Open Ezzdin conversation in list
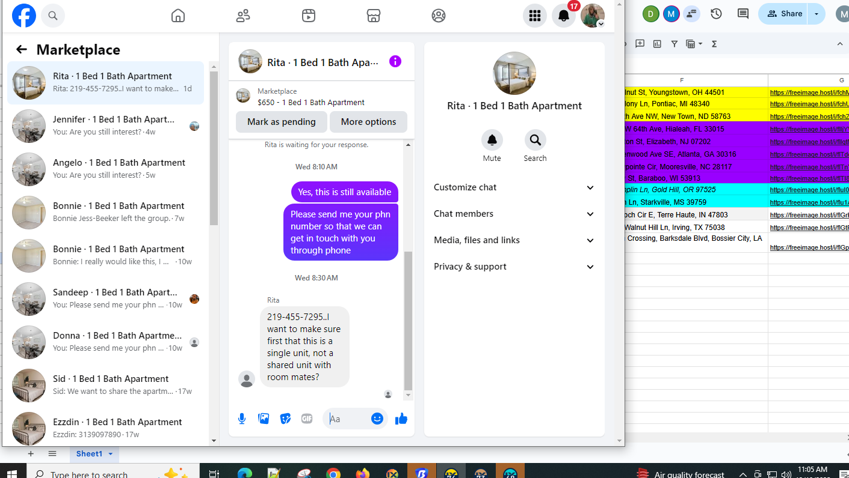The image size is (849, 478). click(106, 429)
